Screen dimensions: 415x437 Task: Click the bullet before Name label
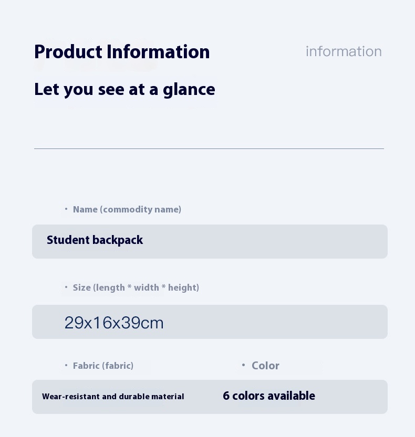[x=66, y=209]
